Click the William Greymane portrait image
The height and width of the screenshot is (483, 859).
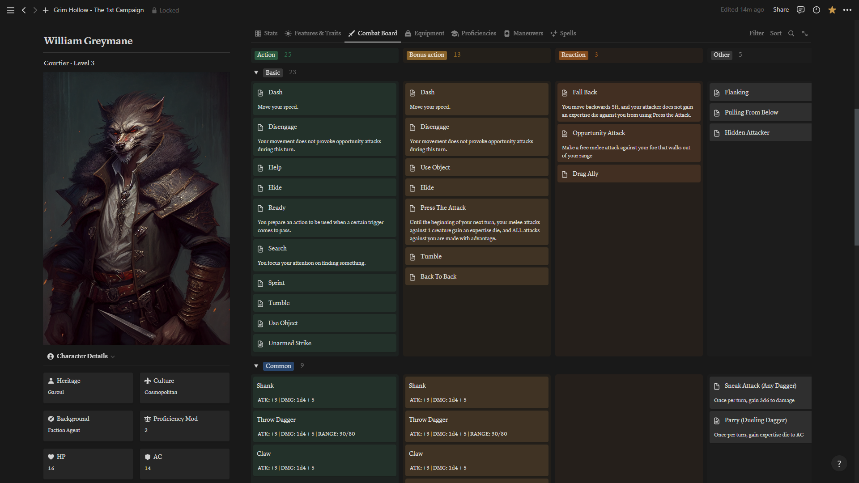pyautogui.click(x=136, y=209)
